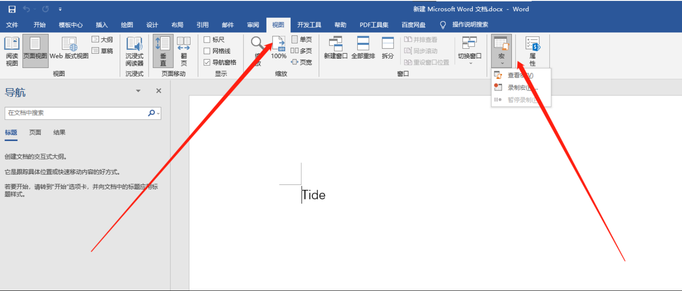682x291 pixels.
Task: Enable the 标尺 checkbox
Action: point(206,40)
